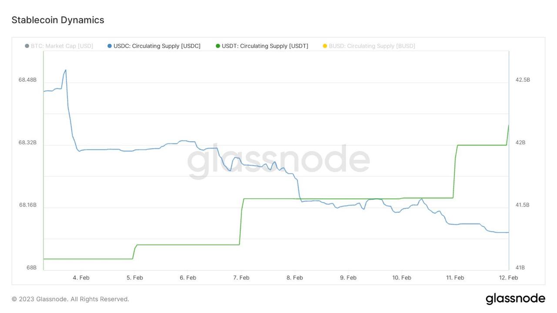
Task: Click the 41.5B right axis label
Action: [523, 205]
